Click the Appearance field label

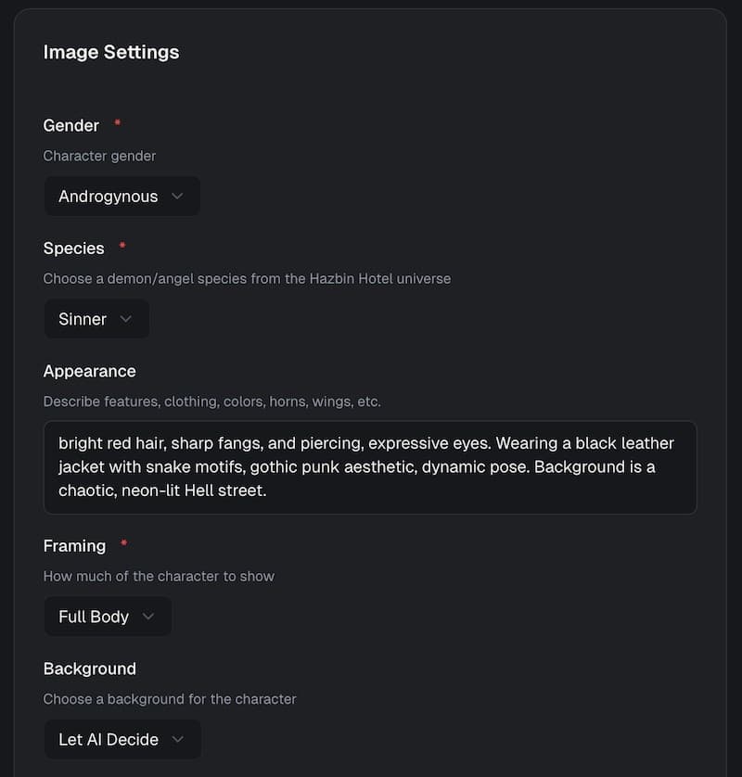pos(90,371)
